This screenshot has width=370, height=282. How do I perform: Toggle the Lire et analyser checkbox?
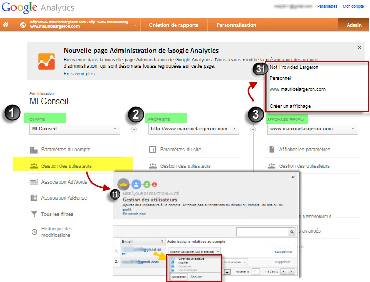(173, 270)
